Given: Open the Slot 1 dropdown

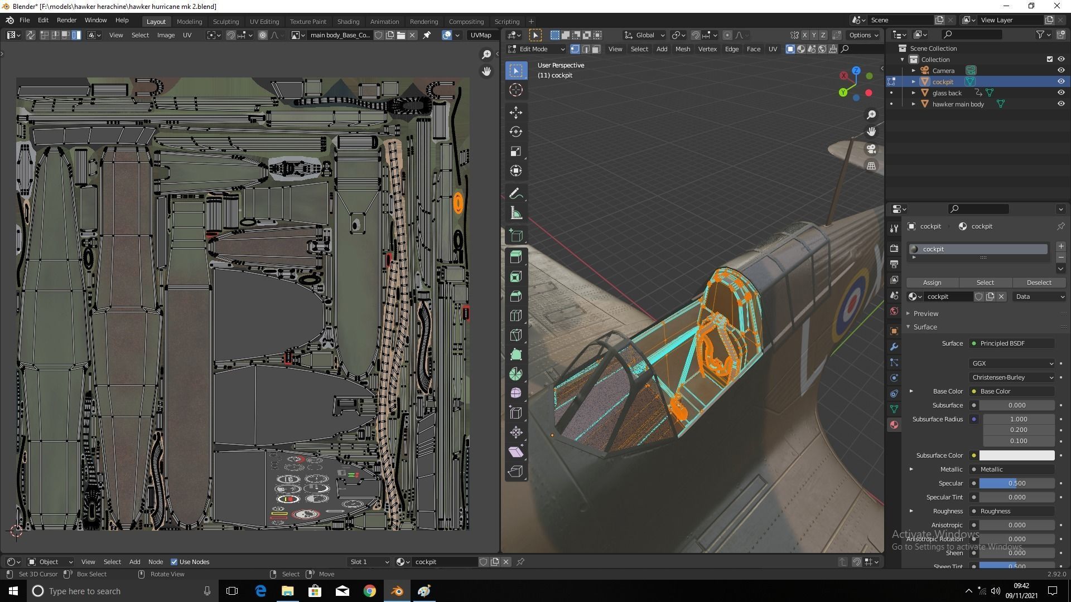Looking at the screenshot, I should [x=369, y=562].
